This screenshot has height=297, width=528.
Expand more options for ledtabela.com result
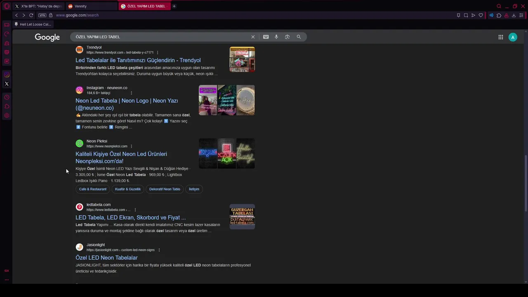click(135, 210)
